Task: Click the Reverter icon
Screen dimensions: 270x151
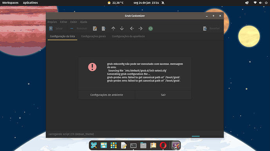Action: click(x=205, y=28)
